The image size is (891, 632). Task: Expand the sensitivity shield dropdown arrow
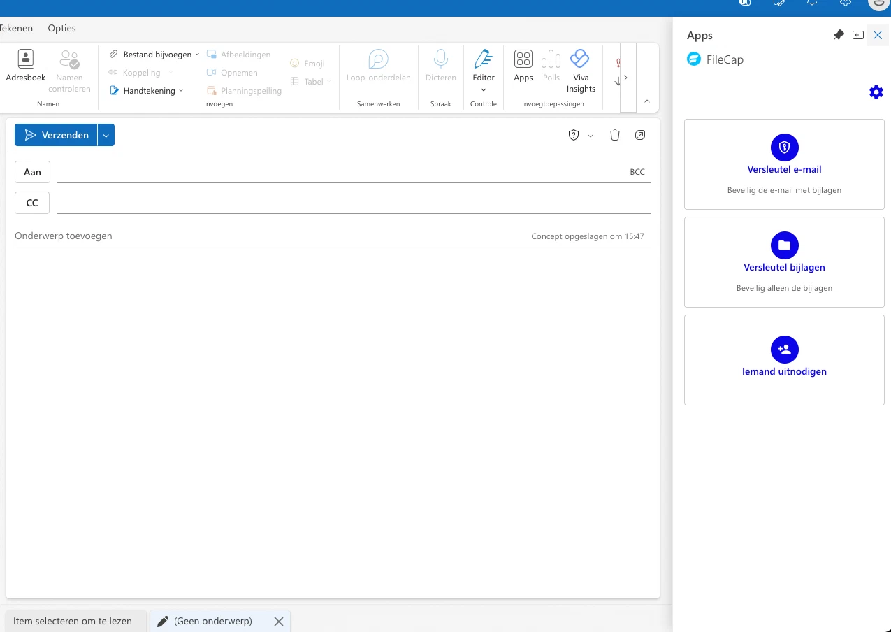pyautogui.click(x=591, y=136)
